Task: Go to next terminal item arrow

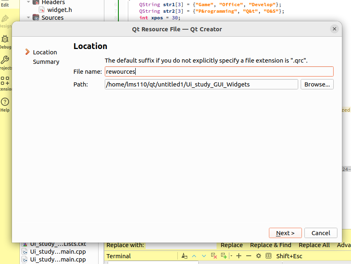Action: (x=204, y=256)
